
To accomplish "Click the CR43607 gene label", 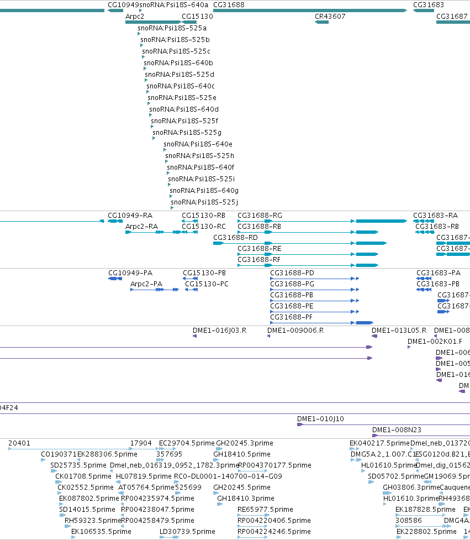I will coord(330,17).
